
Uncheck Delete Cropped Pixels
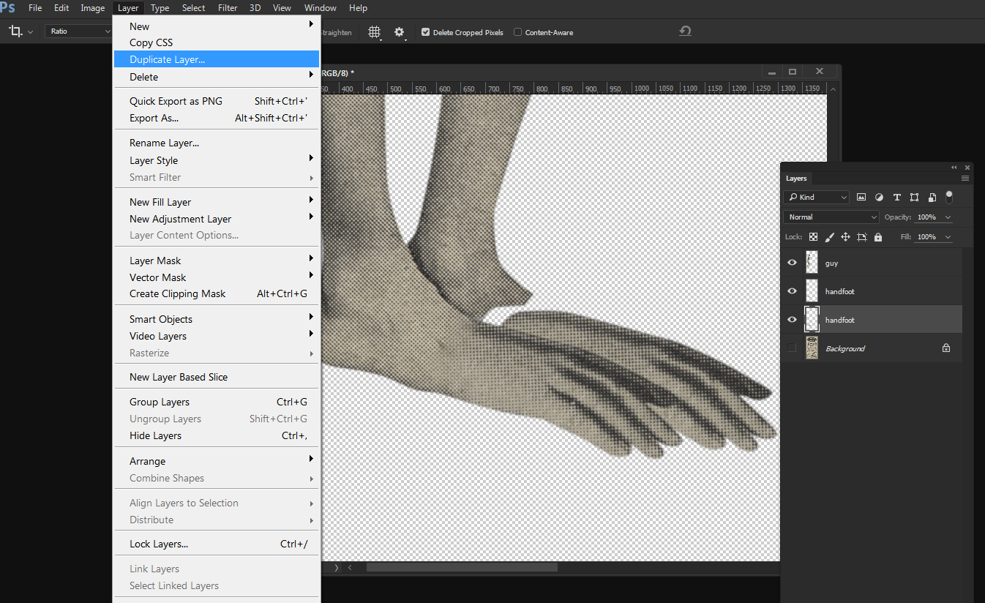(425, 32)
